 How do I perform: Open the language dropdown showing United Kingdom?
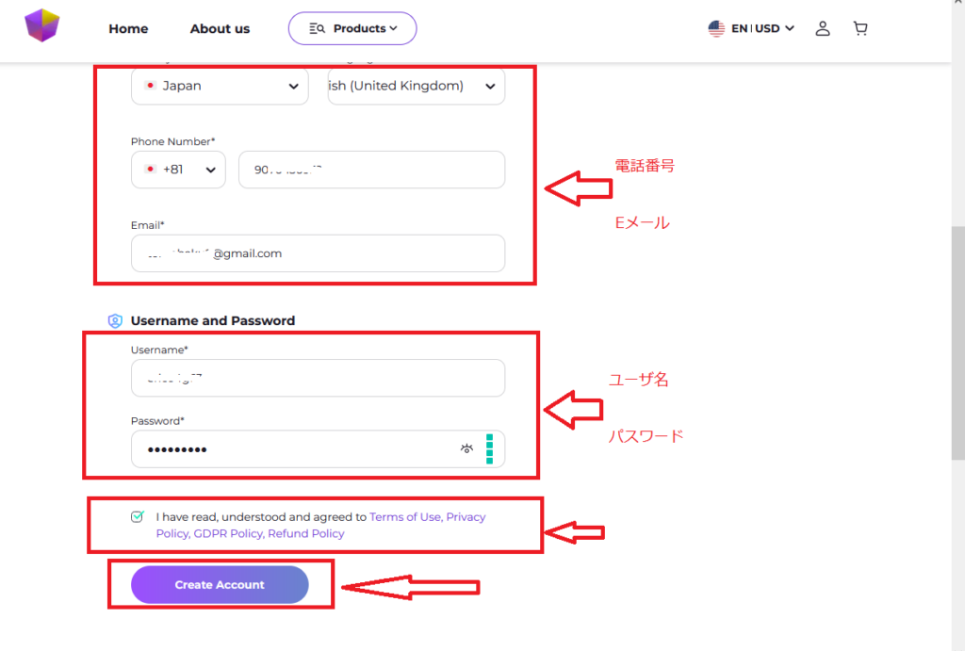pos(489,86)
